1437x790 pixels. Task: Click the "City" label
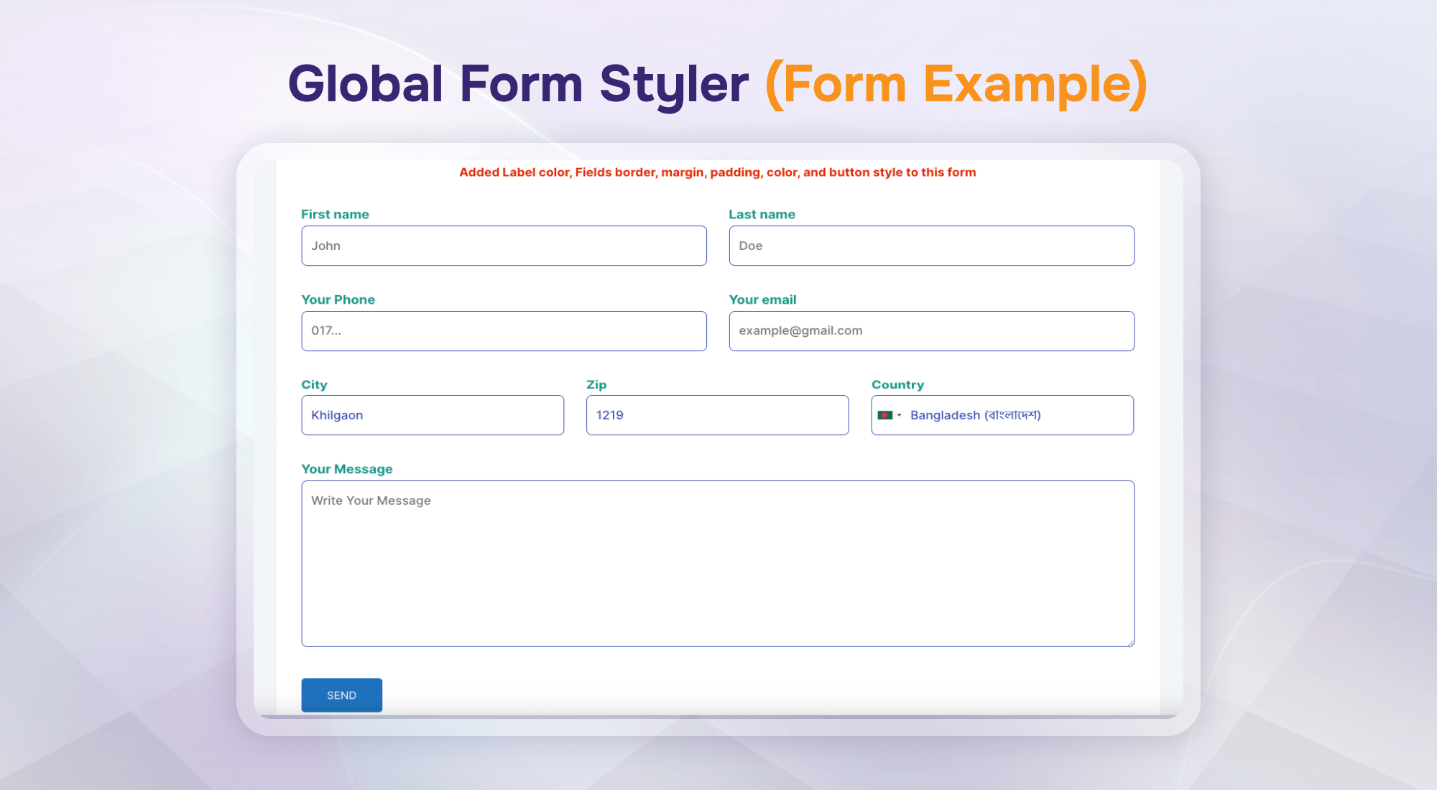pyautogui.click(x=314, y=384)
